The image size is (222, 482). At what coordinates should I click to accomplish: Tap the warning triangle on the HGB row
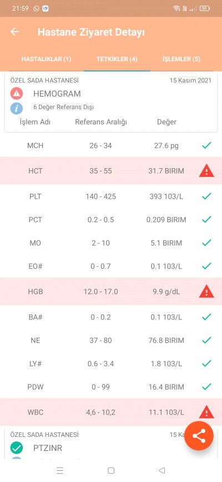point(206,292)
